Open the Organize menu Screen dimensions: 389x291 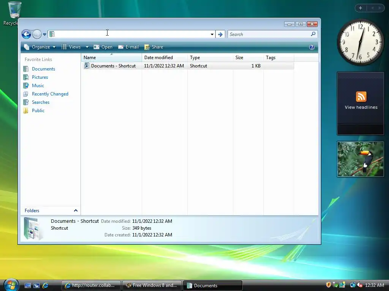point(40,47)
